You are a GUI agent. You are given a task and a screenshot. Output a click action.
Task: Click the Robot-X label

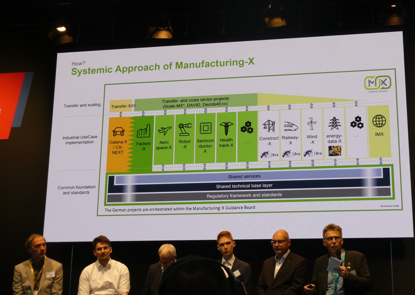click(184, 144)
